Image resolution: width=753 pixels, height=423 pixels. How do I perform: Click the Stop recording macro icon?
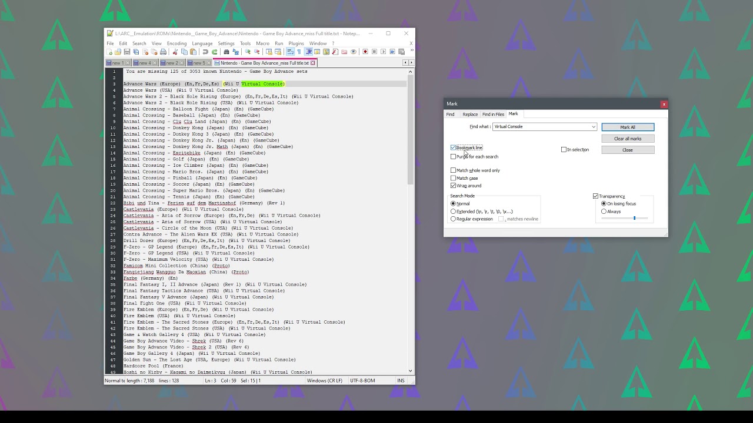tap(374, 52)
